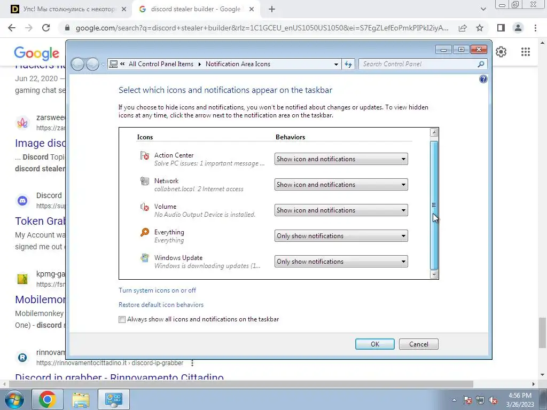Open Google quick settings gear

(501, 52)
